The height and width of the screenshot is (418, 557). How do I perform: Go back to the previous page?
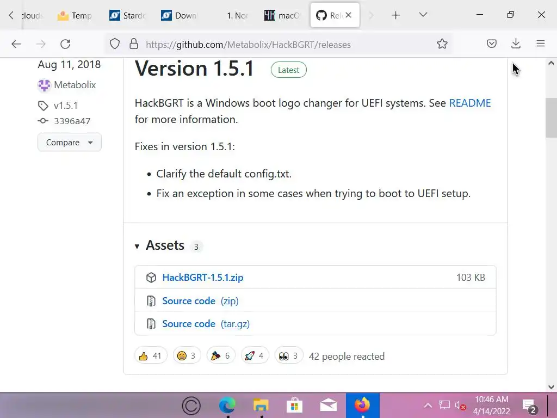tap(16, 44)
